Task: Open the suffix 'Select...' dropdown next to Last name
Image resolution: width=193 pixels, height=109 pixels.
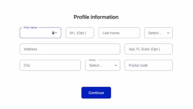Action: [159, 33]
